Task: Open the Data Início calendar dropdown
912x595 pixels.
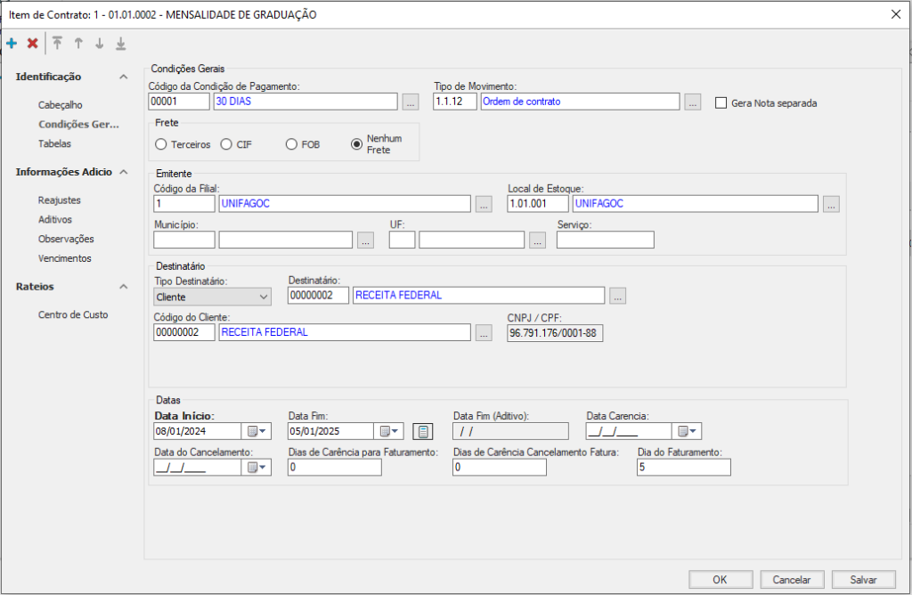Action: (257, 432)
